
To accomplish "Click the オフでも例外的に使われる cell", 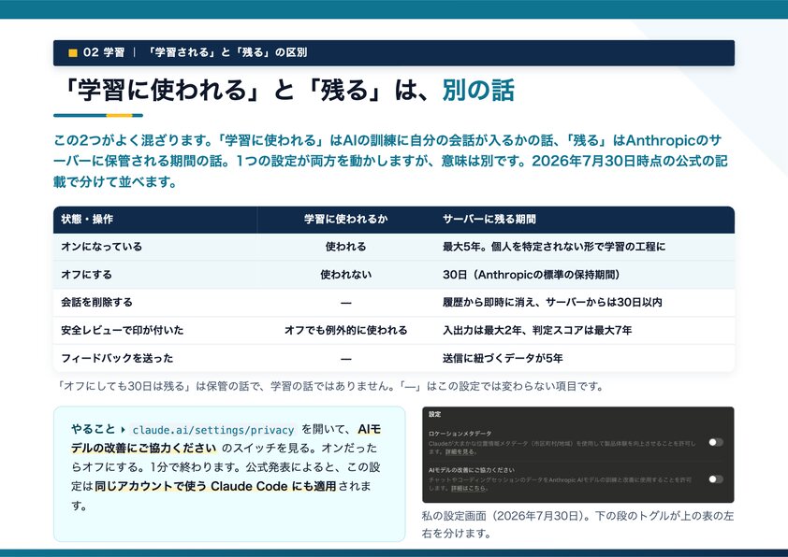I will pos(345,331).
